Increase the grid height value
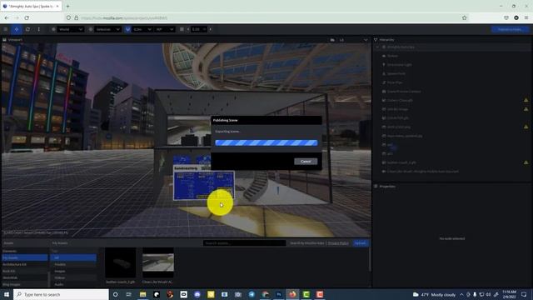Screen dimensions: 533x300 (x=211, y=29)
